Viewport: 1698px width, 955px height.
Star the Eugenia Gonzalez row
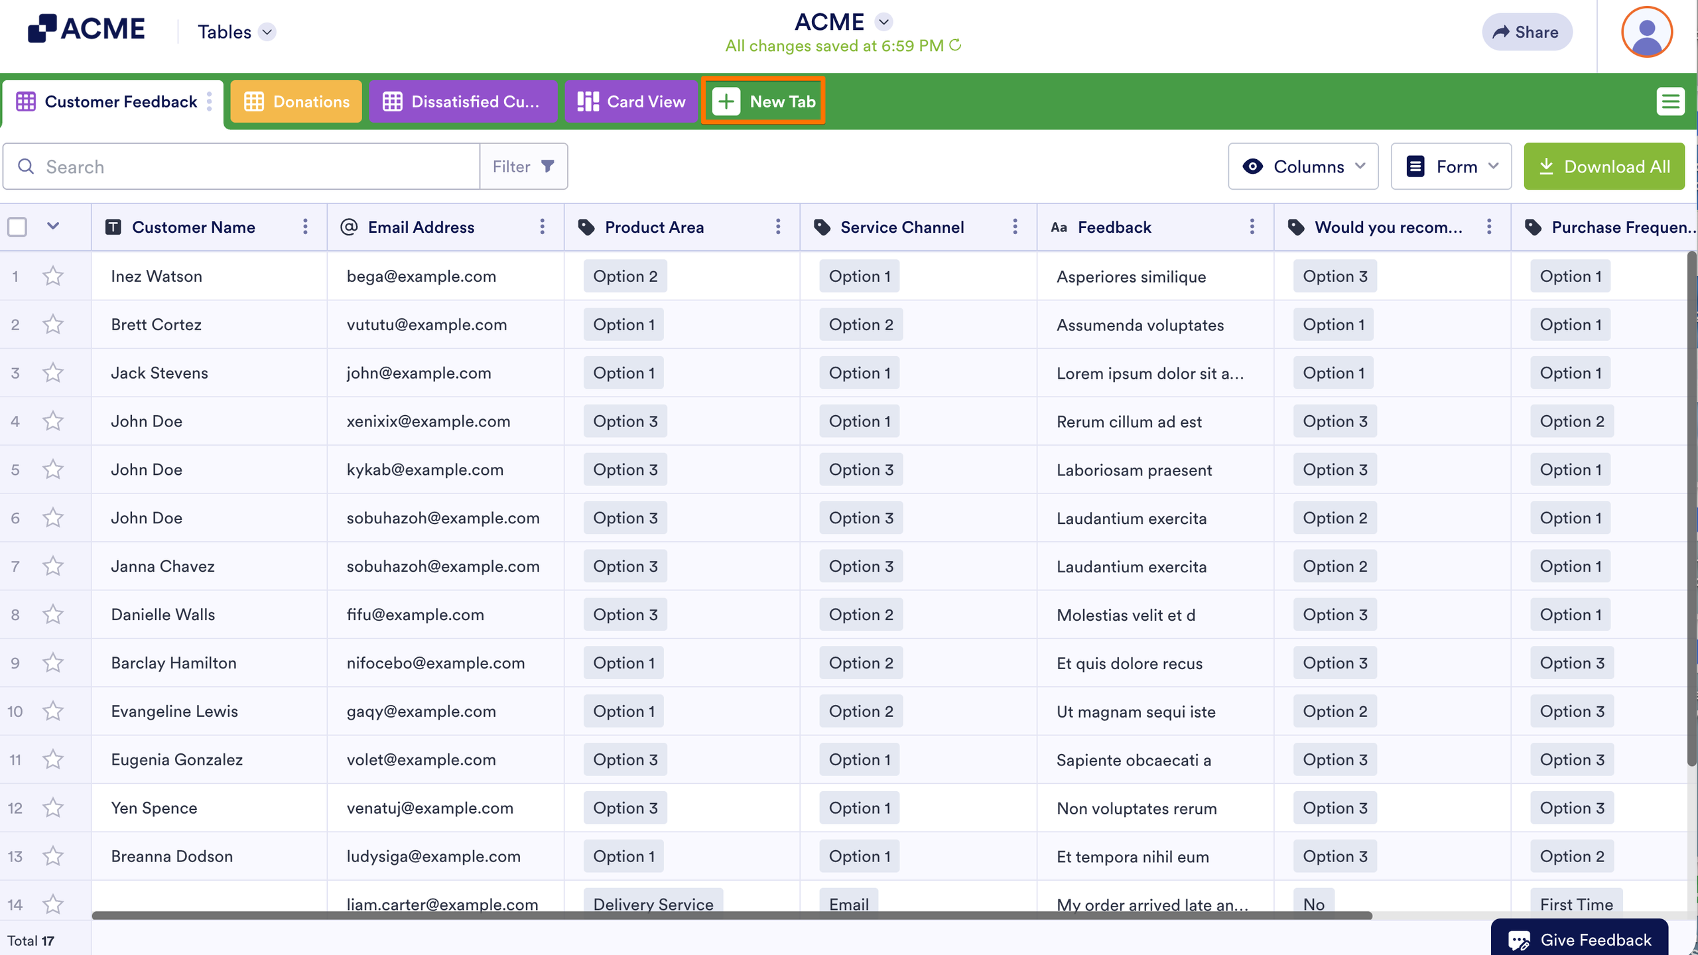[x=53, y=759]
